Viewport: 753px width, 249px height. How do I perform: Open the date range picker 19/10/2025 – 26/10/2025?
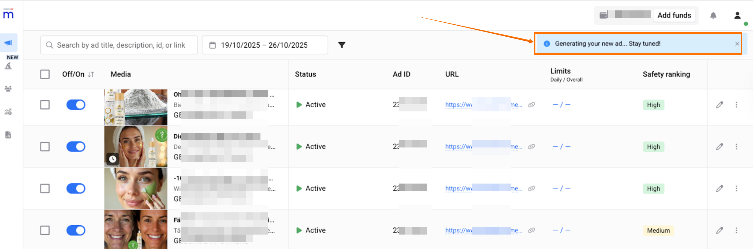264,45
